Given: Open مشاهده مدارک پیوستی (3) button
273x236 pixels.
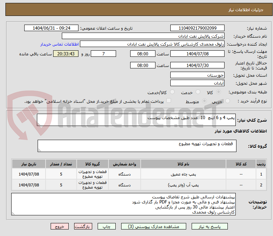Looking at the screenshot, I should 153,227.
